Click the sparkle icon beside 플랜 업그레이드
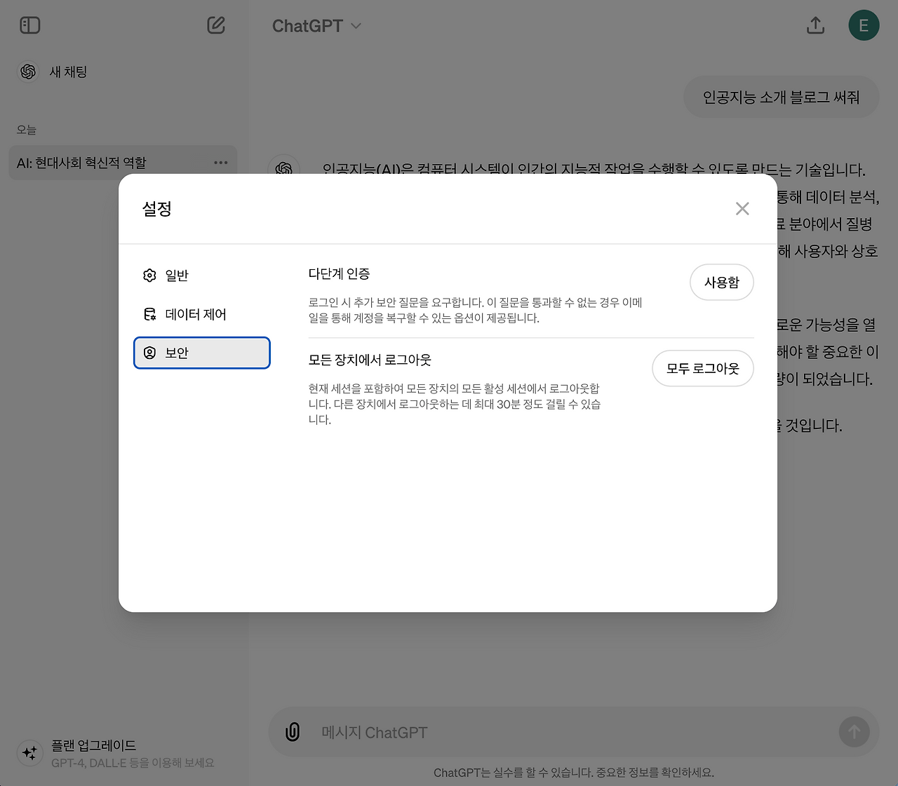 point(30,753)
